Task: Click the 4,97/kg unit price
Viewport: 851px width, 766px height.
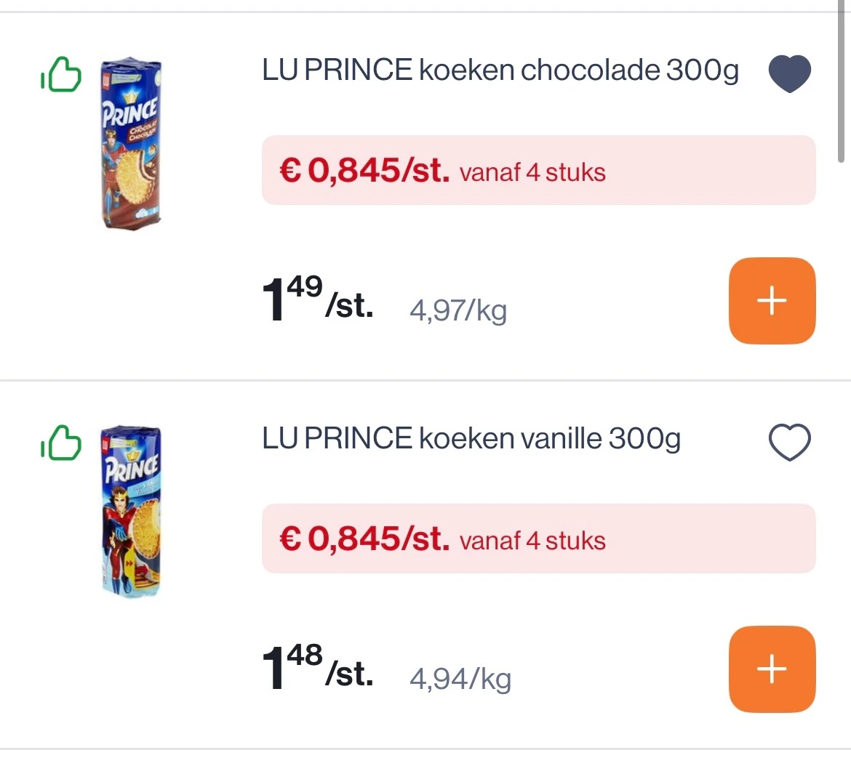Action: 458,310
